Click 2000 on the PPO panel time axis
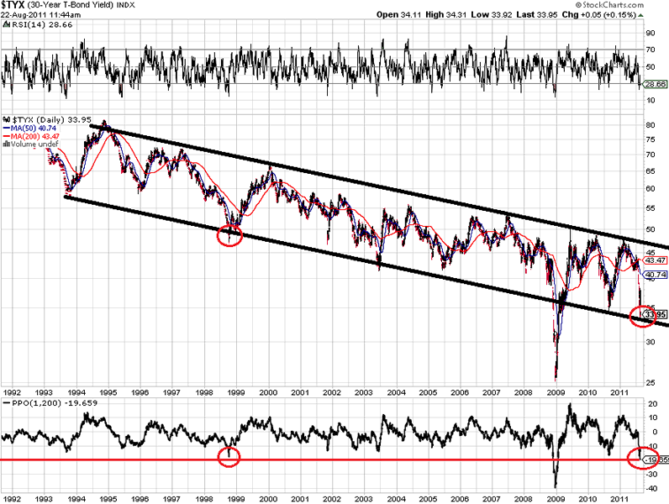The image size is (669, 504). [268, 499]
